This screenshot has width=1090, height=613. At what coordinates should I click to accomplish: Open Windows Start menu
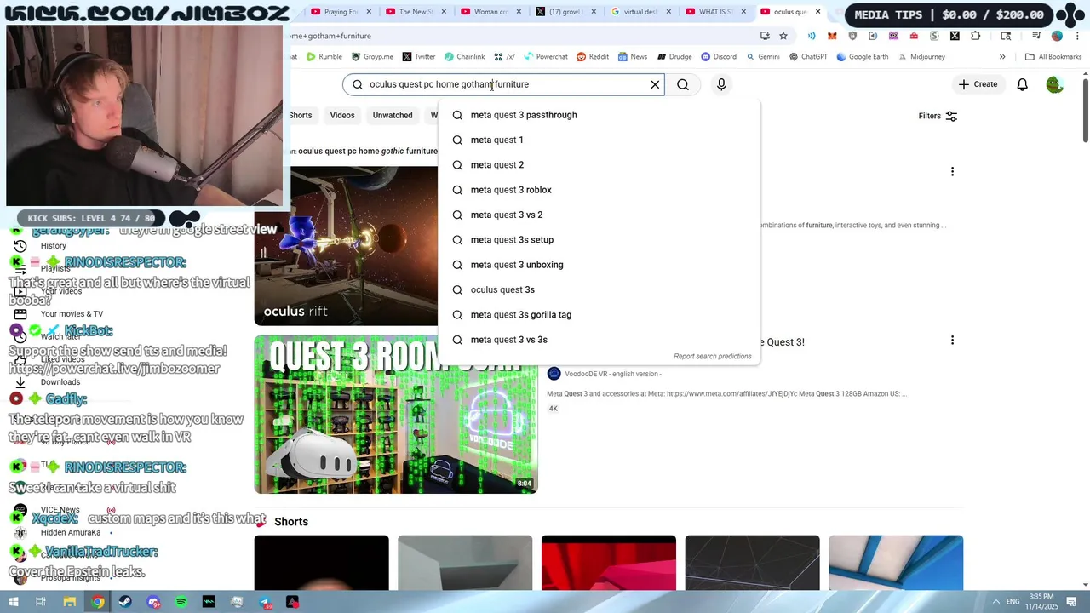tap(13, 602)
